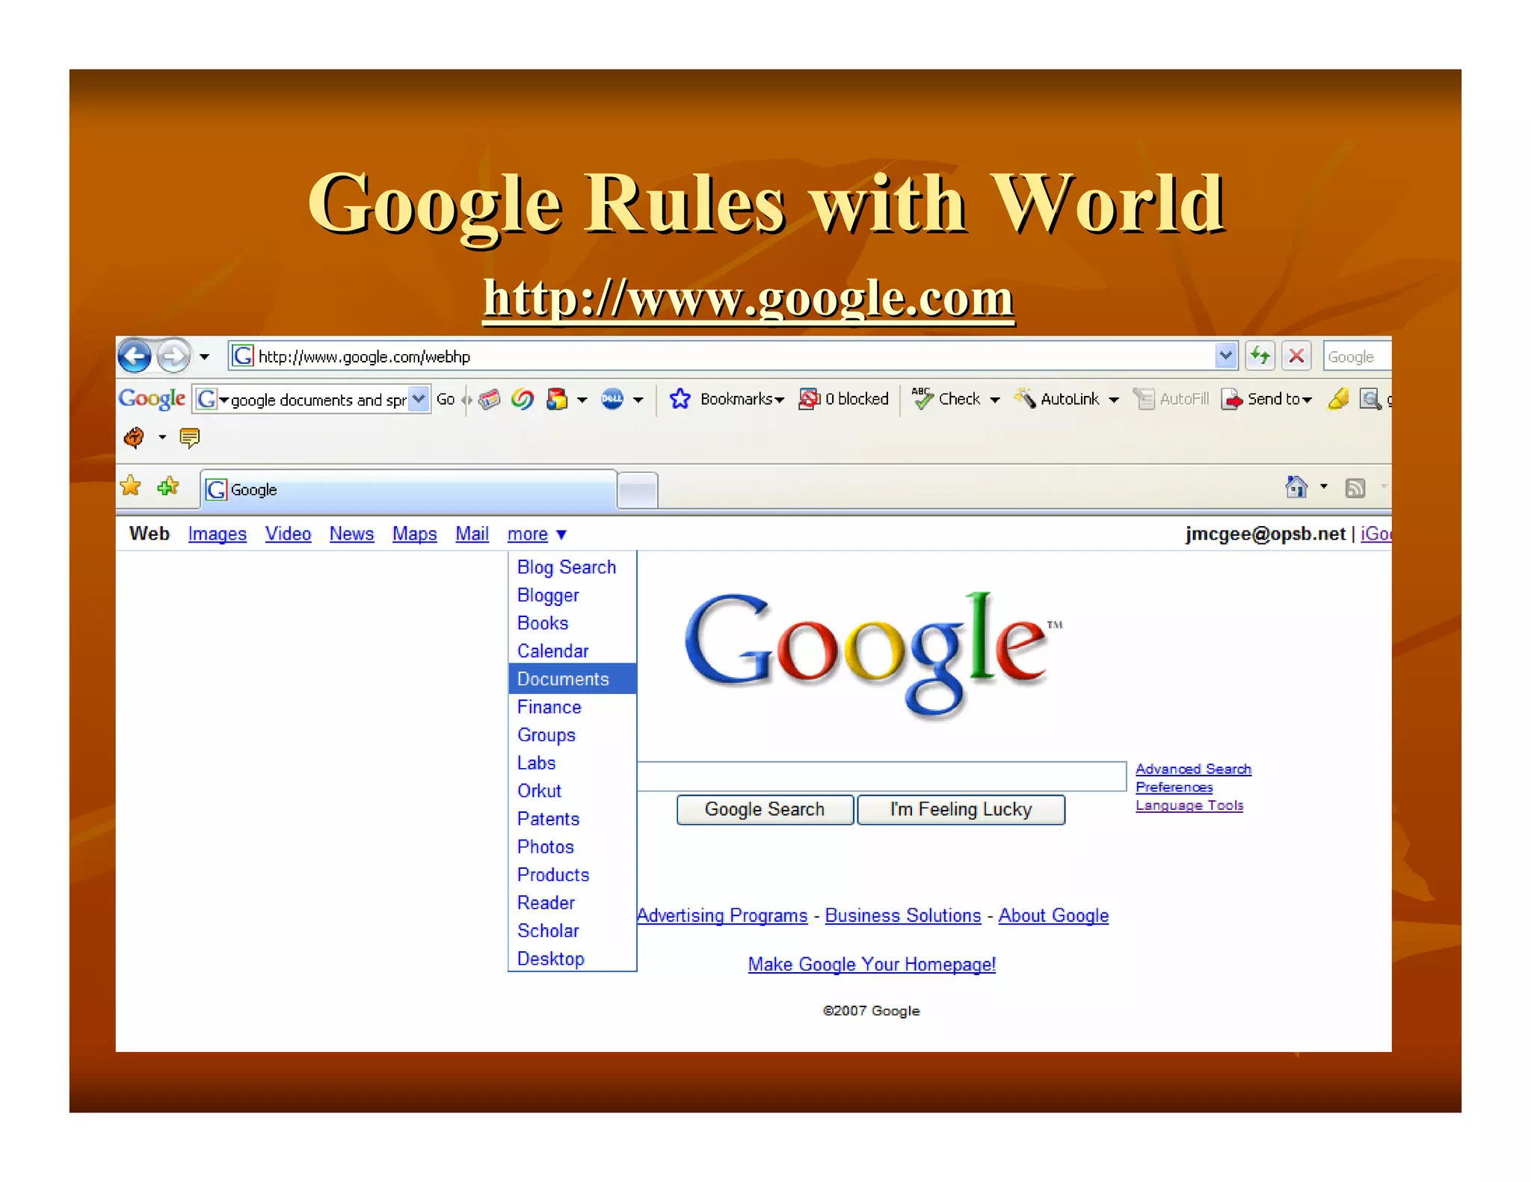Open a new blank tab
Image resolution: width=1531 pixels, height=1182 pixels.
tap(638, 491)
